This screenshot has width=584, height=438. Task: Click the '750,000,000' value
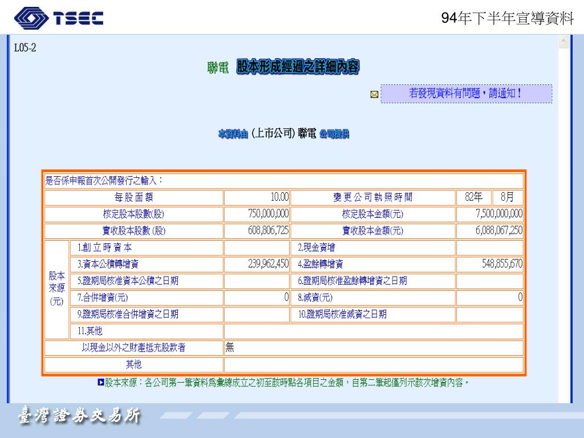coord(268,214)
